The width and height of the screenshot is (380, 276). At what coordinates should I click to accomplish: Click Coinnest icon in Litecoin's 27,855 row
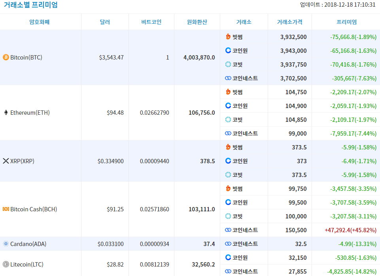pyautogui.click(x=228, y=271)
